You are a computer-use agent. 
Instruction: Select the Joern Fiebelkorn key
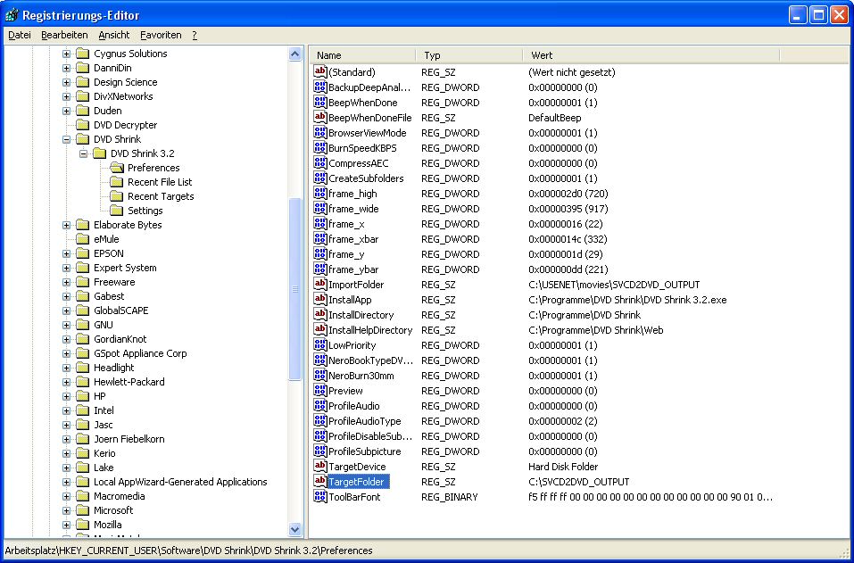[129, 439]
